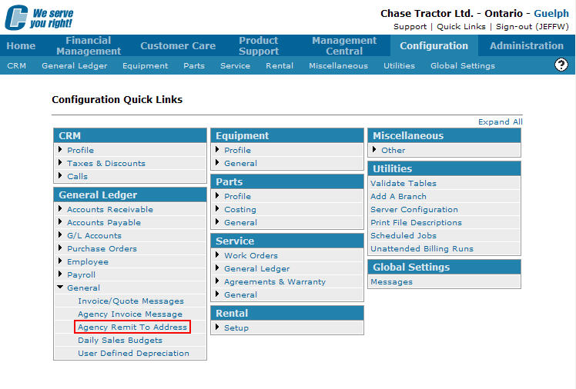
Task: Open the Home tab
Action: (21, 46)
